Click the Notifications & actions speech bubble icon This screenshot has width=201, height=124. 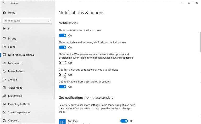coord(4,55)
